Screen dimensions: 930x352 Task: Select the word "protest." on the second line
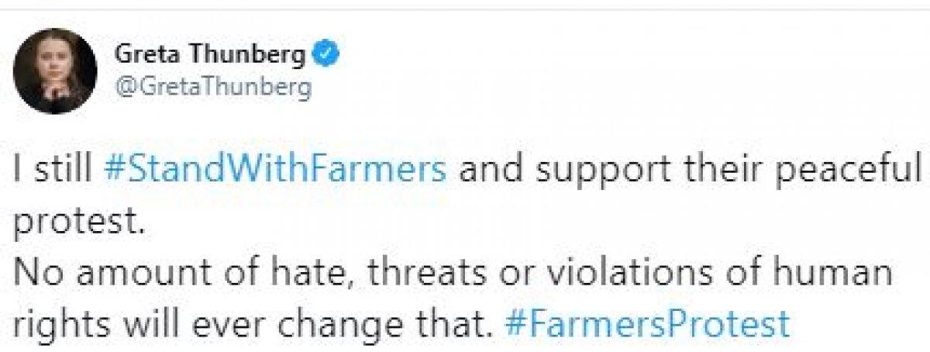coord(77,221)
